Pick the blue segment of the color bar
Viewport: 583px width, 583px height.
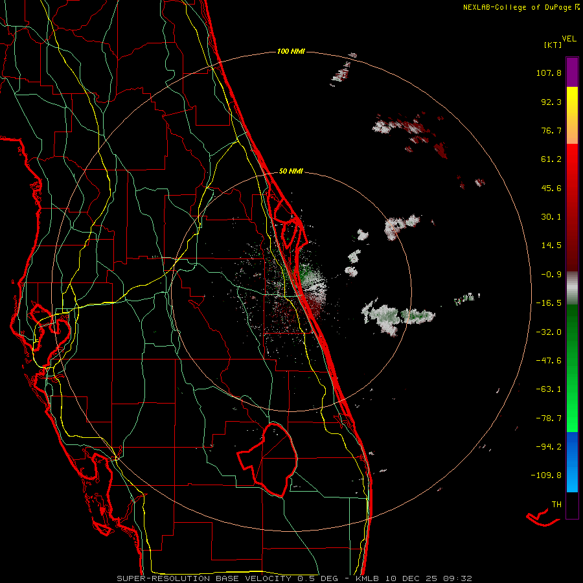point(572,462)
